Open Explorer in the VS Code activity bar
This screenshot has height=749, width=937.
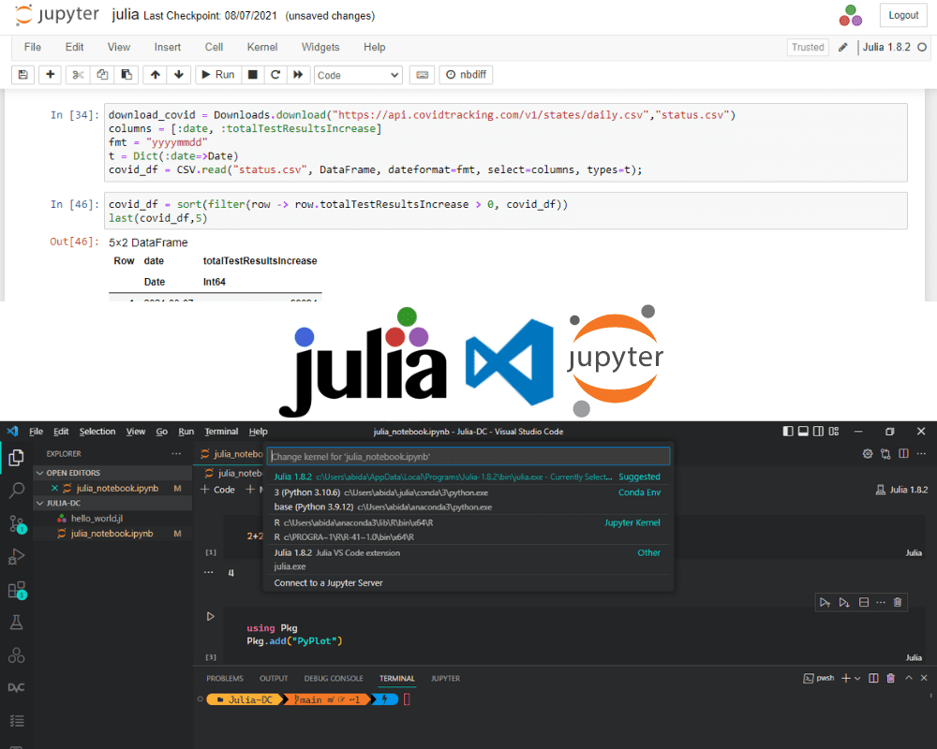tap(16, 458)
